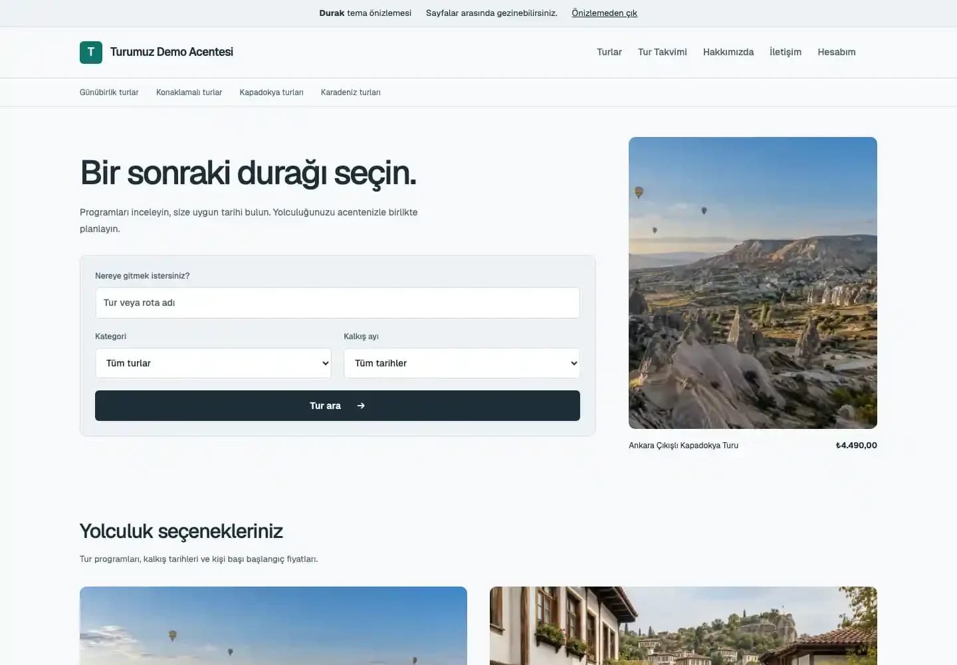
Task: Click the Durak tema önizlemesi text
Action: click(x=365, y=13)
